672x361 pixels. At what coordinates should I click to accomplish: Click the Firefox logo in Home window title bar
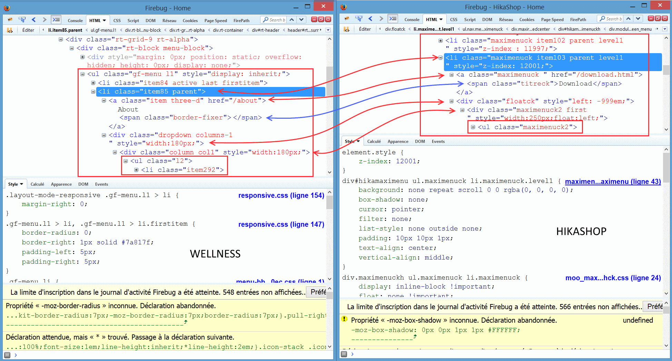click(7, 8)
